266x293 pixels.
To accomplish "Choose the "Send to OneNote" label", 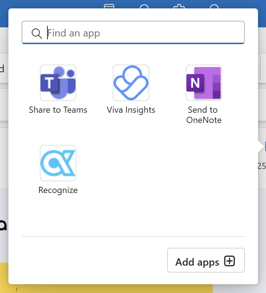I will (204, 115).
